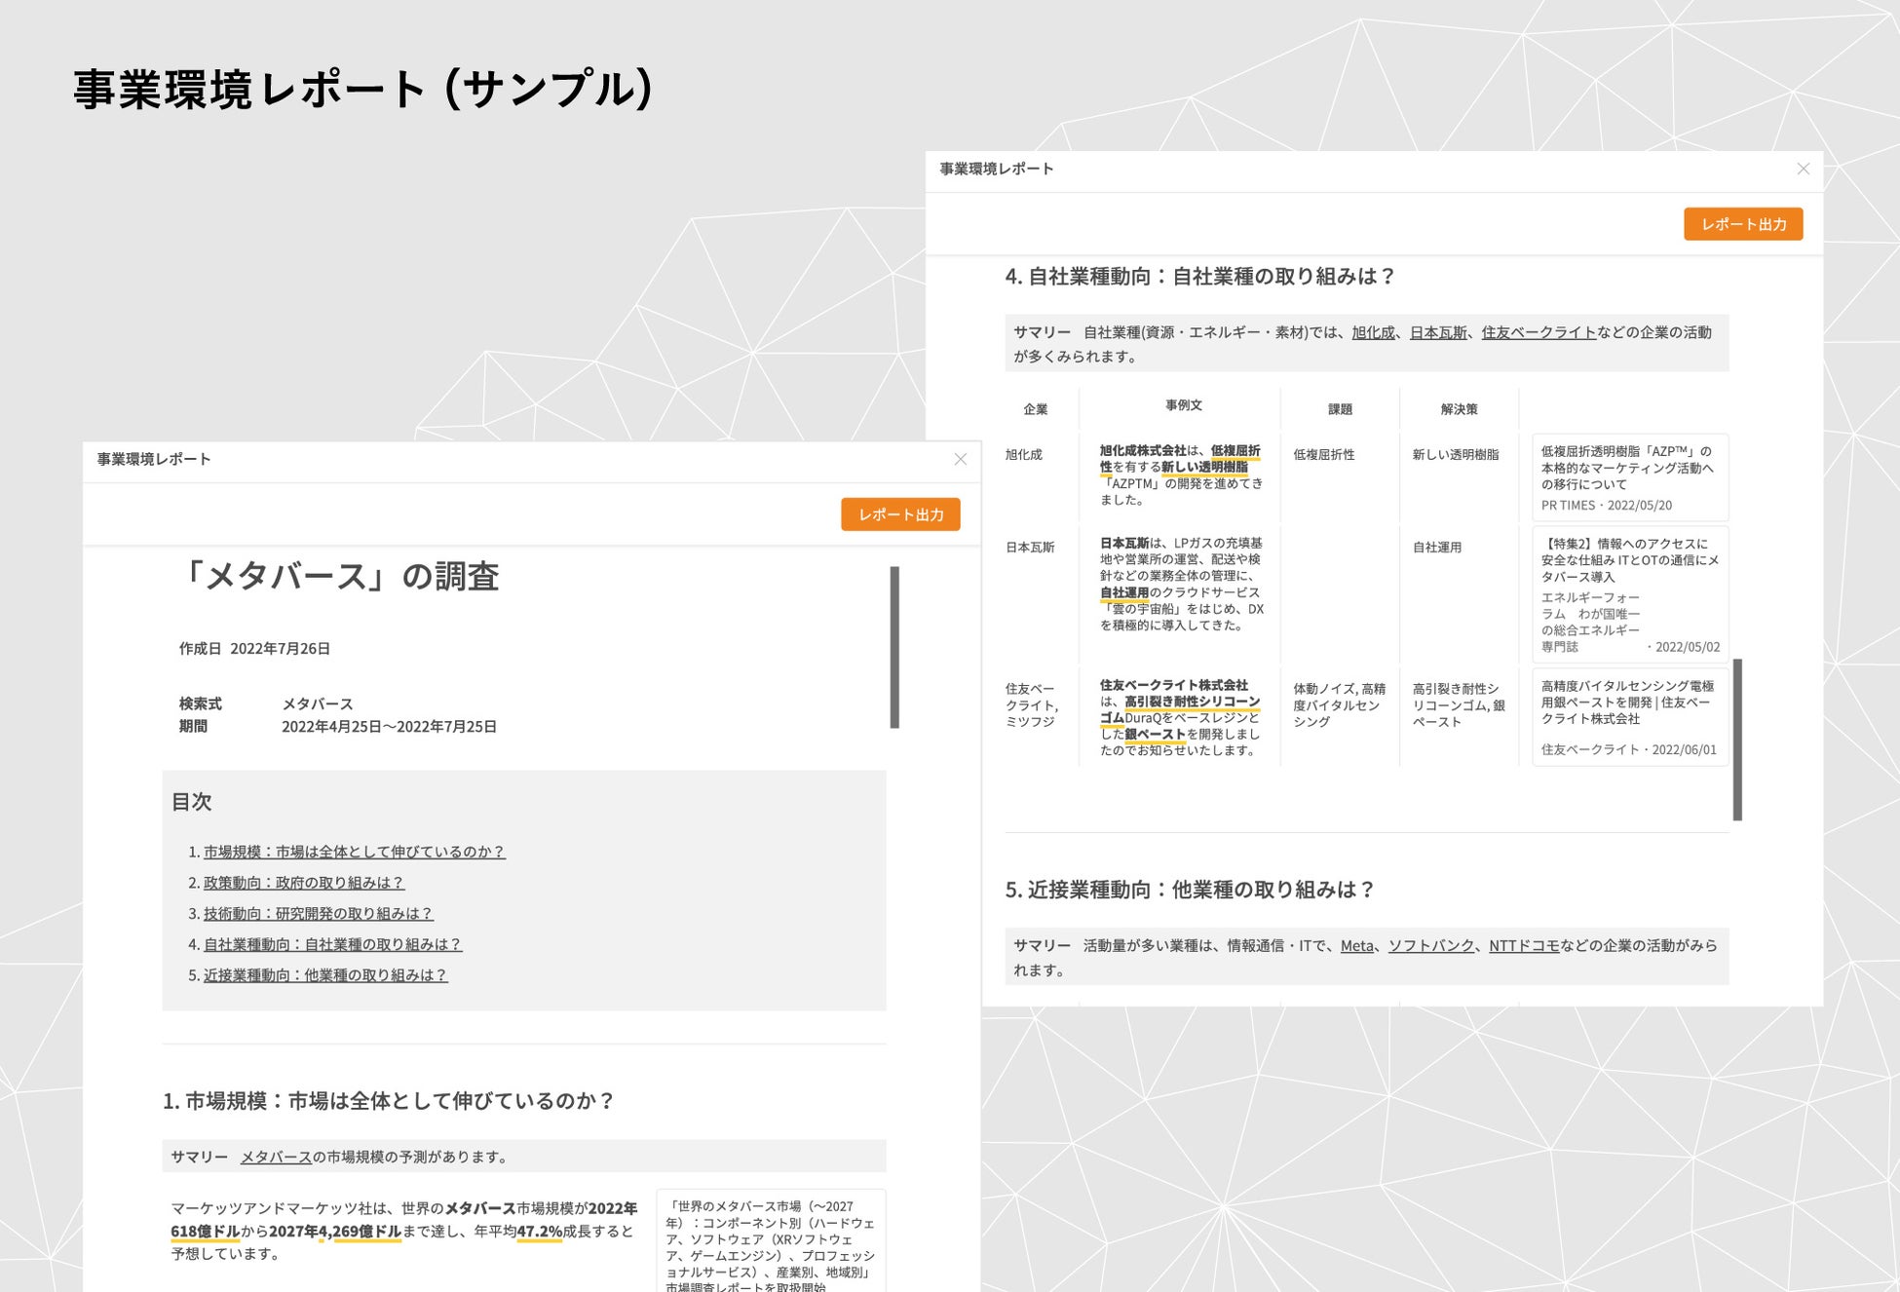
Task: Open the PR TIMES AZP article card
Action: pos(1629,477)
